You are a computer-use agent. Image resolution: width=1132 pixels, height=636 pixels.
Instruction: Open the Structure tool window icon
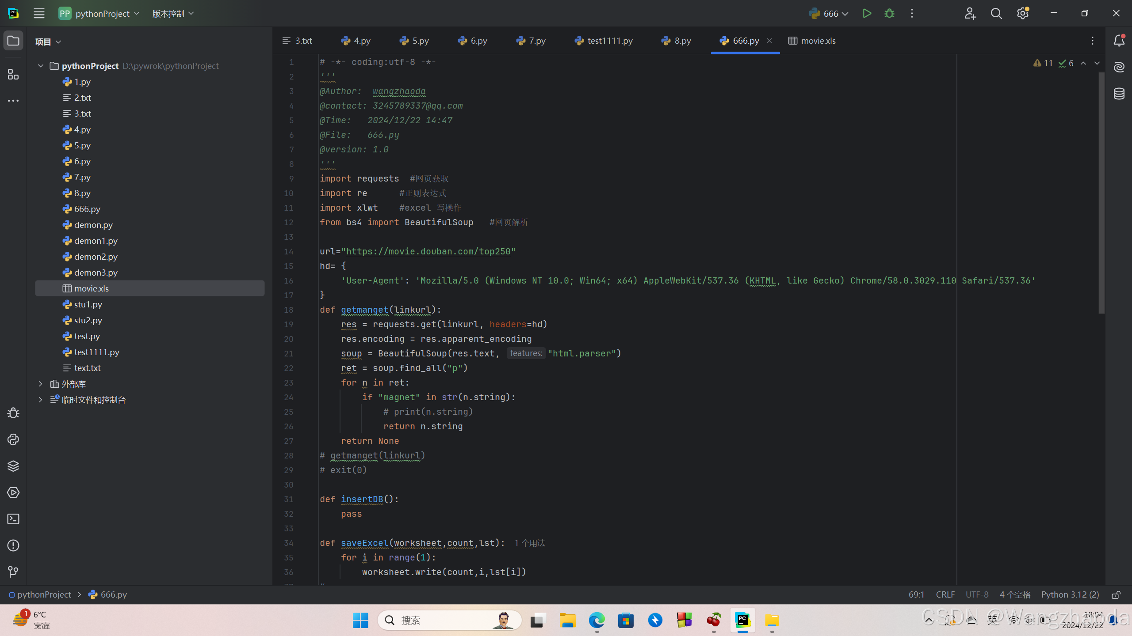tap(13, 74)
